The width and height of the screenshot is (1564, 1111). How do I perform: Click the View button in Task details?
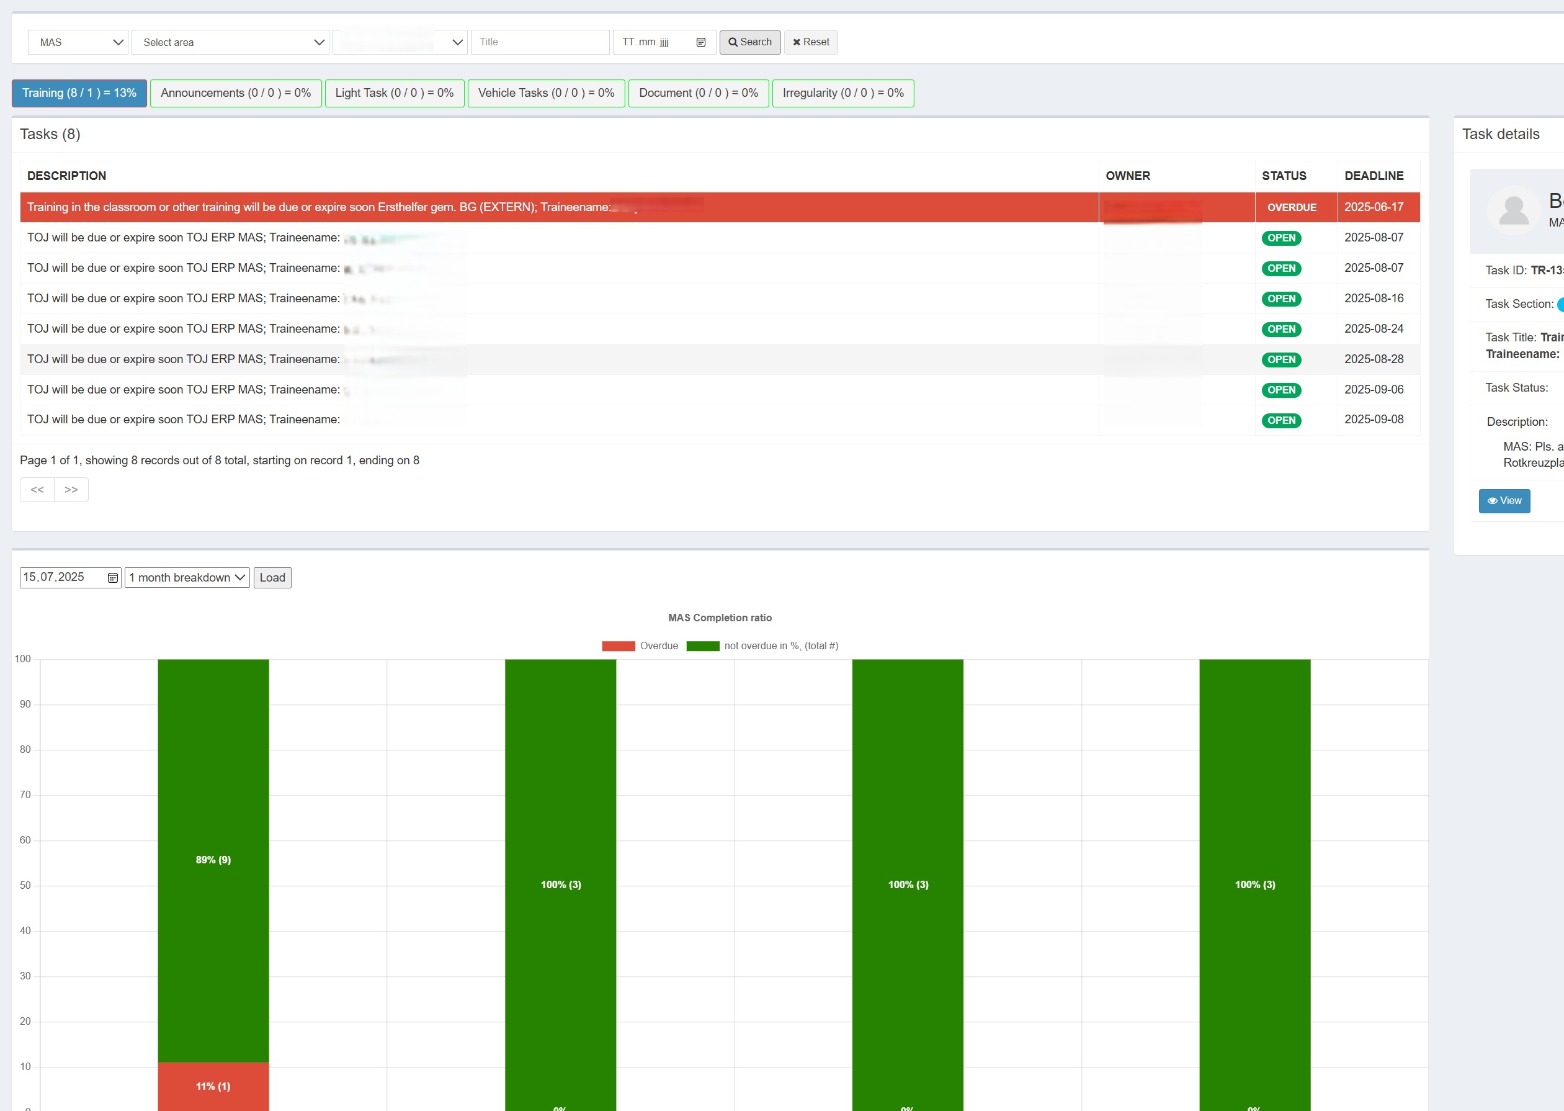click(x=1504, y=501)
